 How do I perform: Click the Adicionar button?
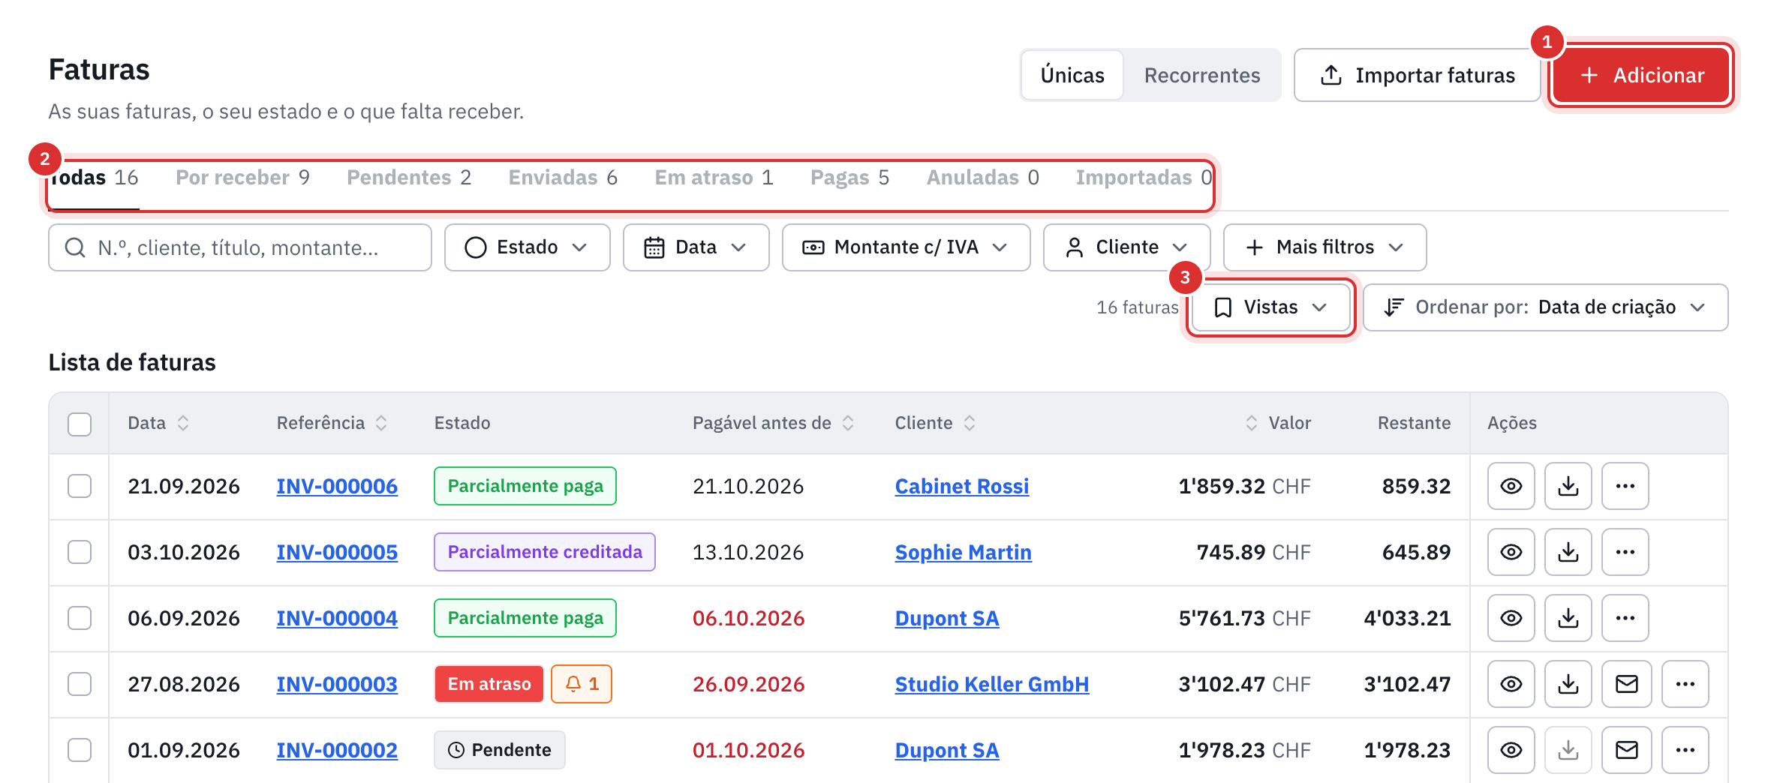pos(1641,75)
